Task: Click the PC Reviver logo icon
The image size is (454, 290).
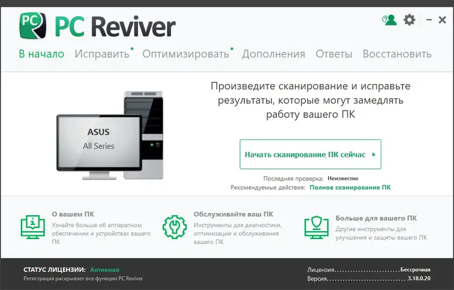Action: click(32, 25)
